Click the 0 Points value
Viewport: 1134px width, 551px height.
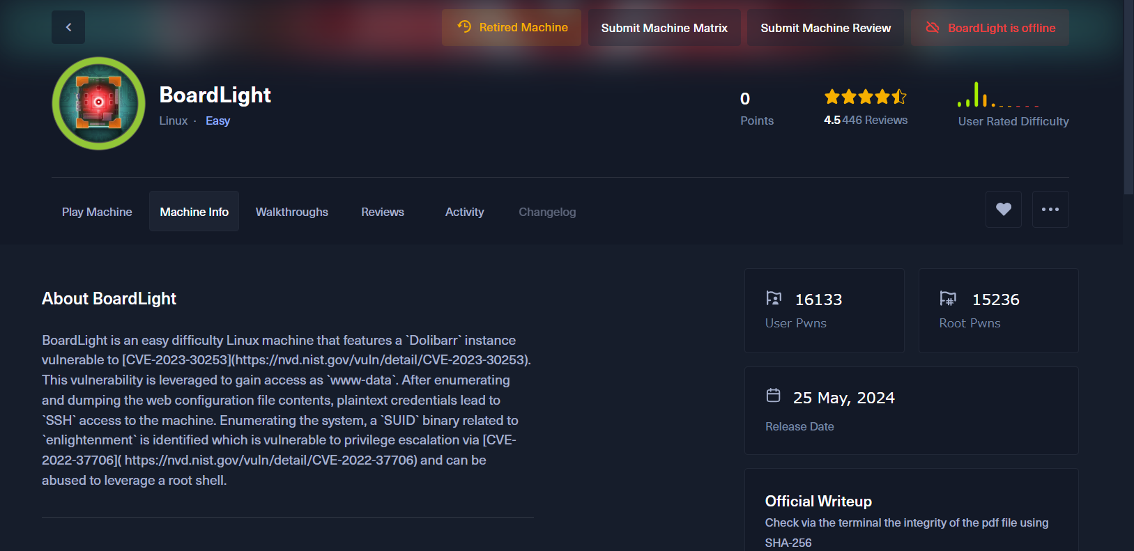click(745, 99)
